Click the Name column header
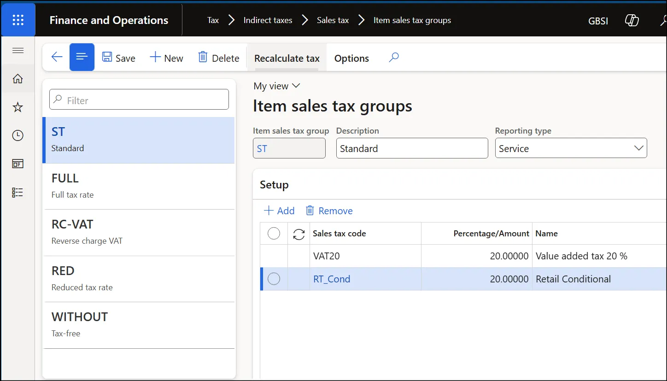 599,234
